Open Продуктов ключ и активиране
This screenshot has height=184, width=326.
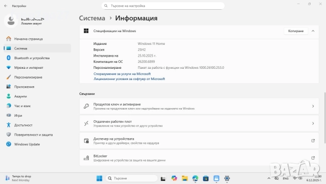199,106
